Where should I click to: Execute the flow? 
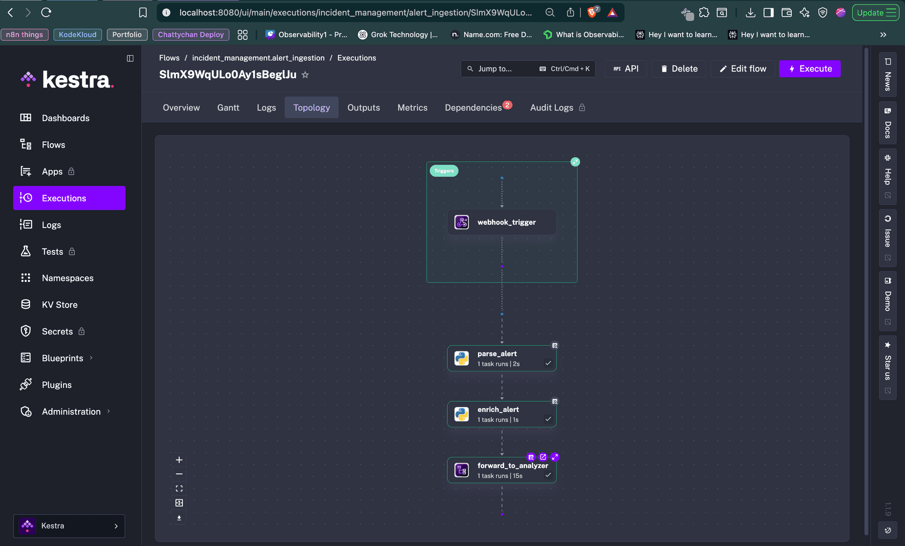click(x=810, y=69)
